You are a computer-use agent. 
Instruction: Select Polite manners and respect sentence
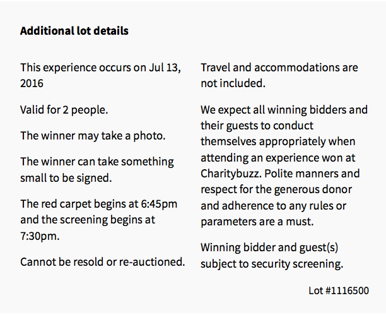[x=280, y=198]
